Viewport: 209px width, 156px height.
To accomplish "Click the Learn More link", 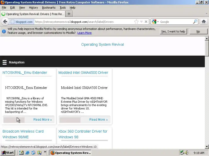I will [84, 33].
